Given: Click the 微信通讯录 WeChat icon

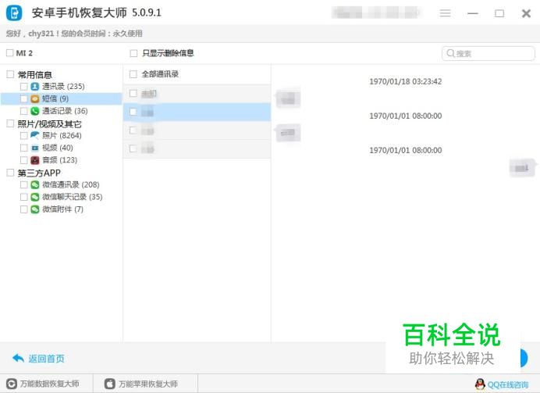Looking at the screenshot, I should tap(35, 184).
